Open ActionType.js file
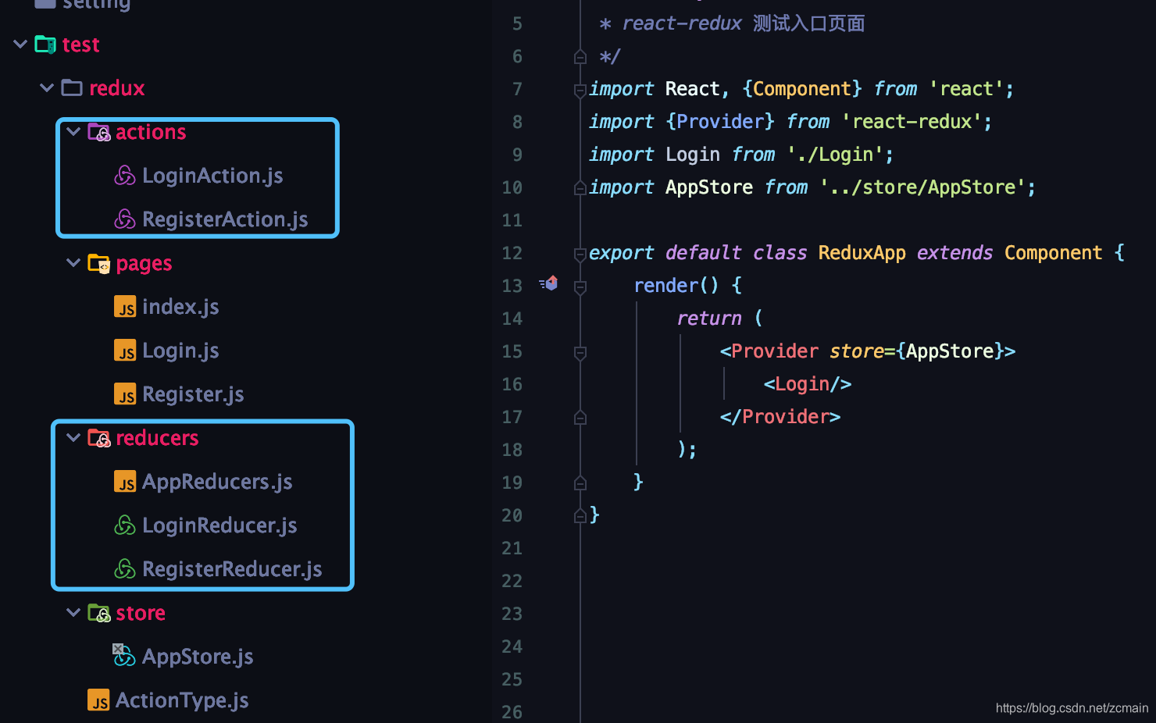 coord(182,700)
